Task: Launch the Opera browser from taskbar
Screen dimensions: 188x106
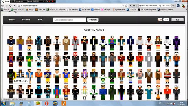Action: click(46, 103)
